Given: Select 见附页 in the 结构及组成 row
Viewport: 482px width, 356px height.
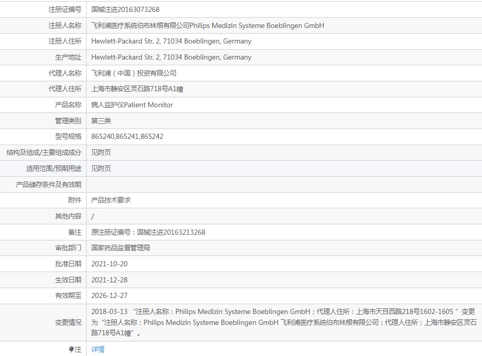Looking at the screenshot, I should pos(101,152).
